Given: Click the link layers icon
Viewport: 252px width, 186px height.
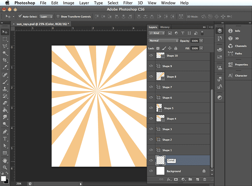Looking at the screenshot, I should click(x=161, y=179).
